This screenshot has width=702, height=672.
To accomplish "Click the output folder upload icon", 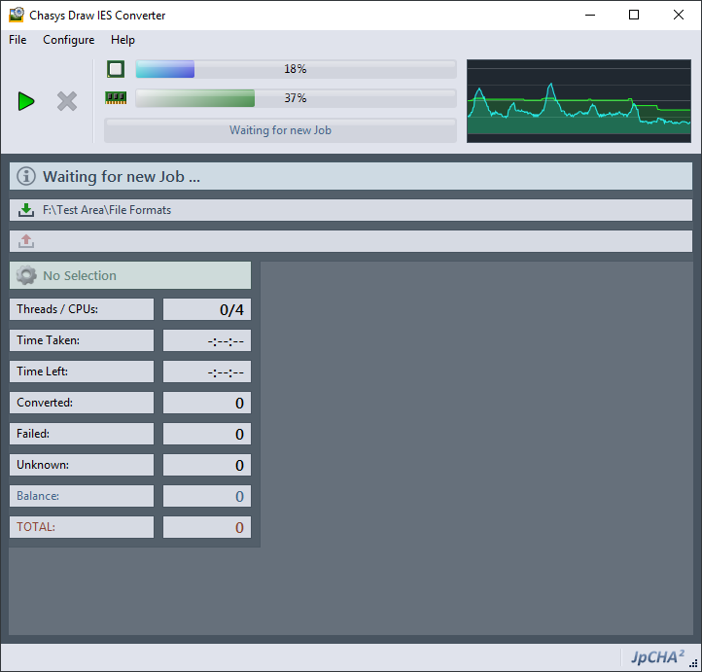I will click(26, 241).
